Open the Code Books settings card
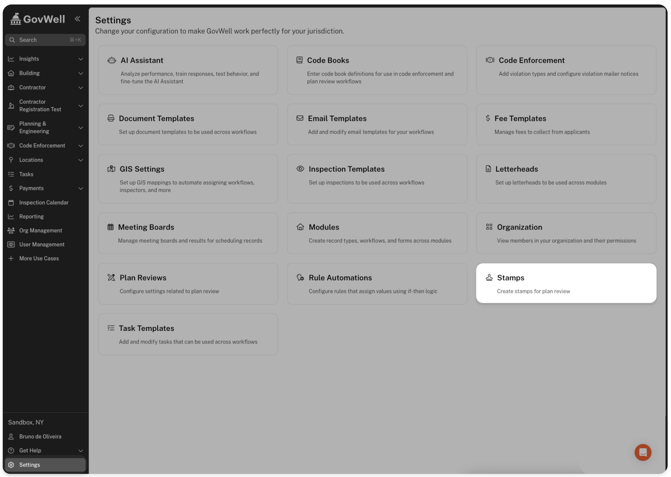 click(377, 70)
